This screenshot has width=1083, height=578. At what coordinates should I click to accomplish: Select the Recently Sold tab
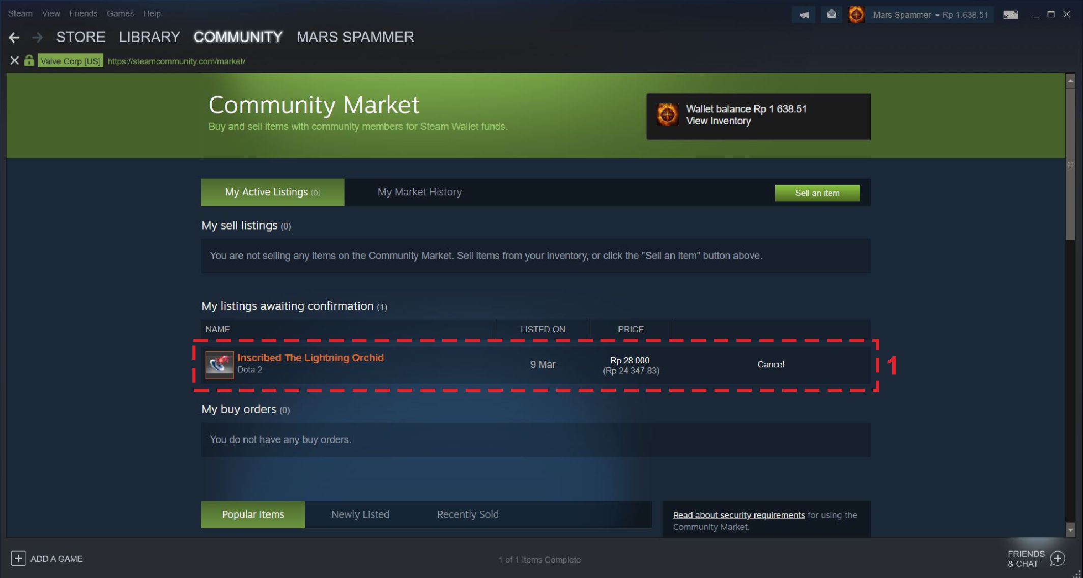pos(468,514)
